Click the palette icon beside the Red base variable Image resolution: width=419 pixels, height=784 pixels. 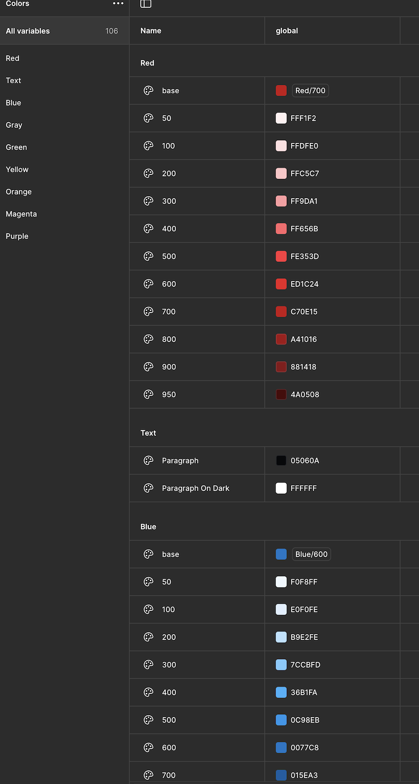point(148,90)
